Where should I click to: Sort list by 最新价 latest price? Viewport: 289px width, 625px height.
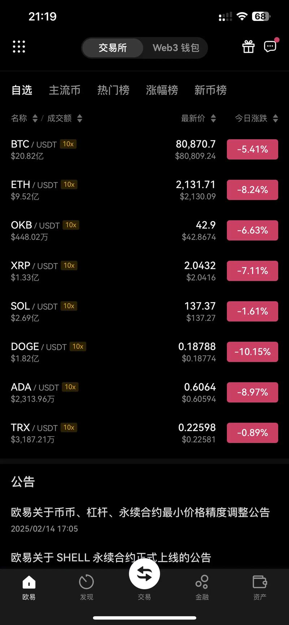(198, 118)
